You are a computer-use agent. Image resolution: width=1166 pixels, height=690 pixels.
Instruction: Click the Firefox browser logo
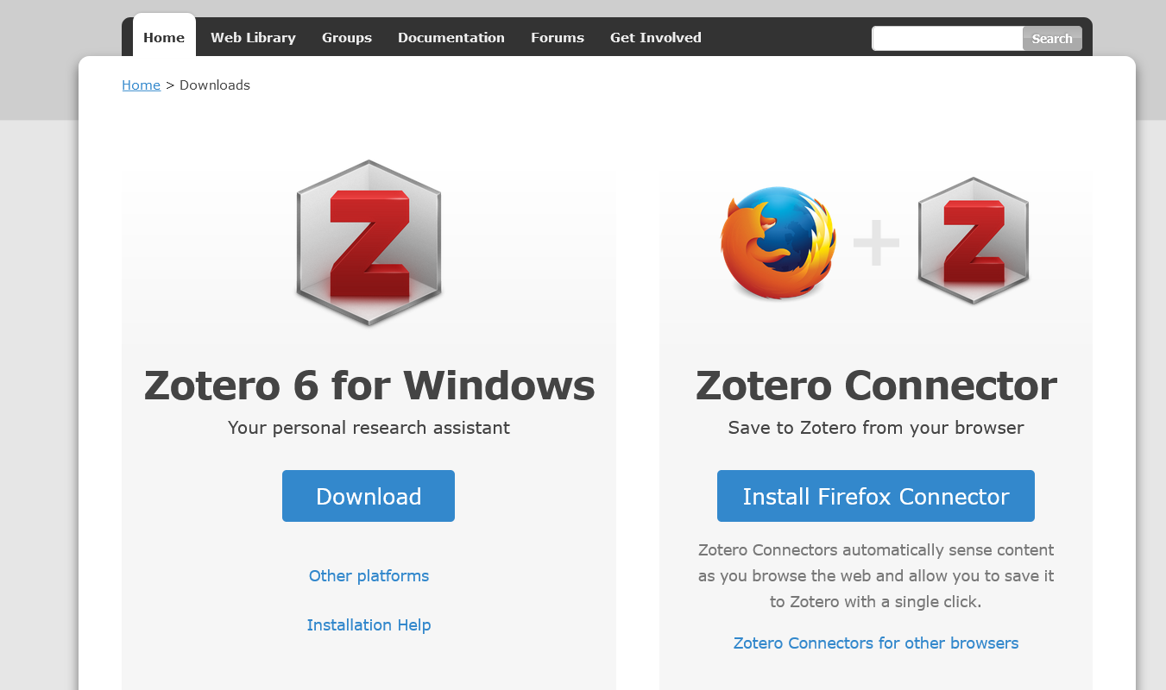click(x=779, y=243)
